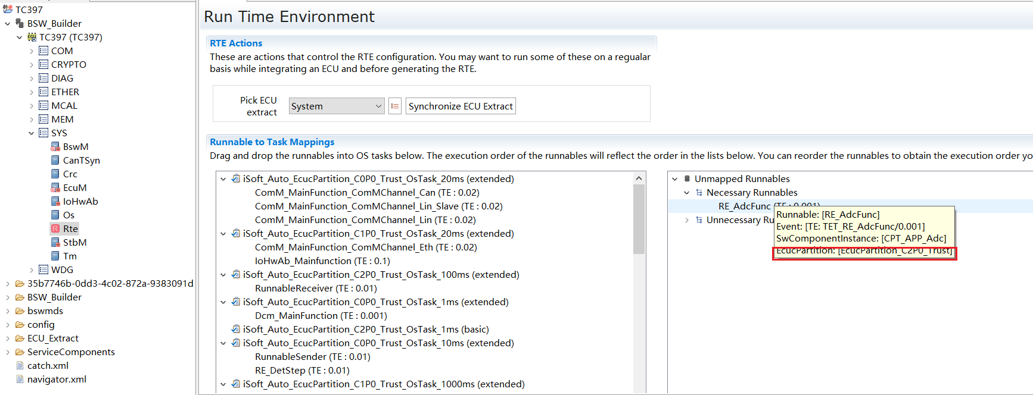Viewport: 1033px width, 395px height.
Task: Expand the COM module node
Action: 32,51
